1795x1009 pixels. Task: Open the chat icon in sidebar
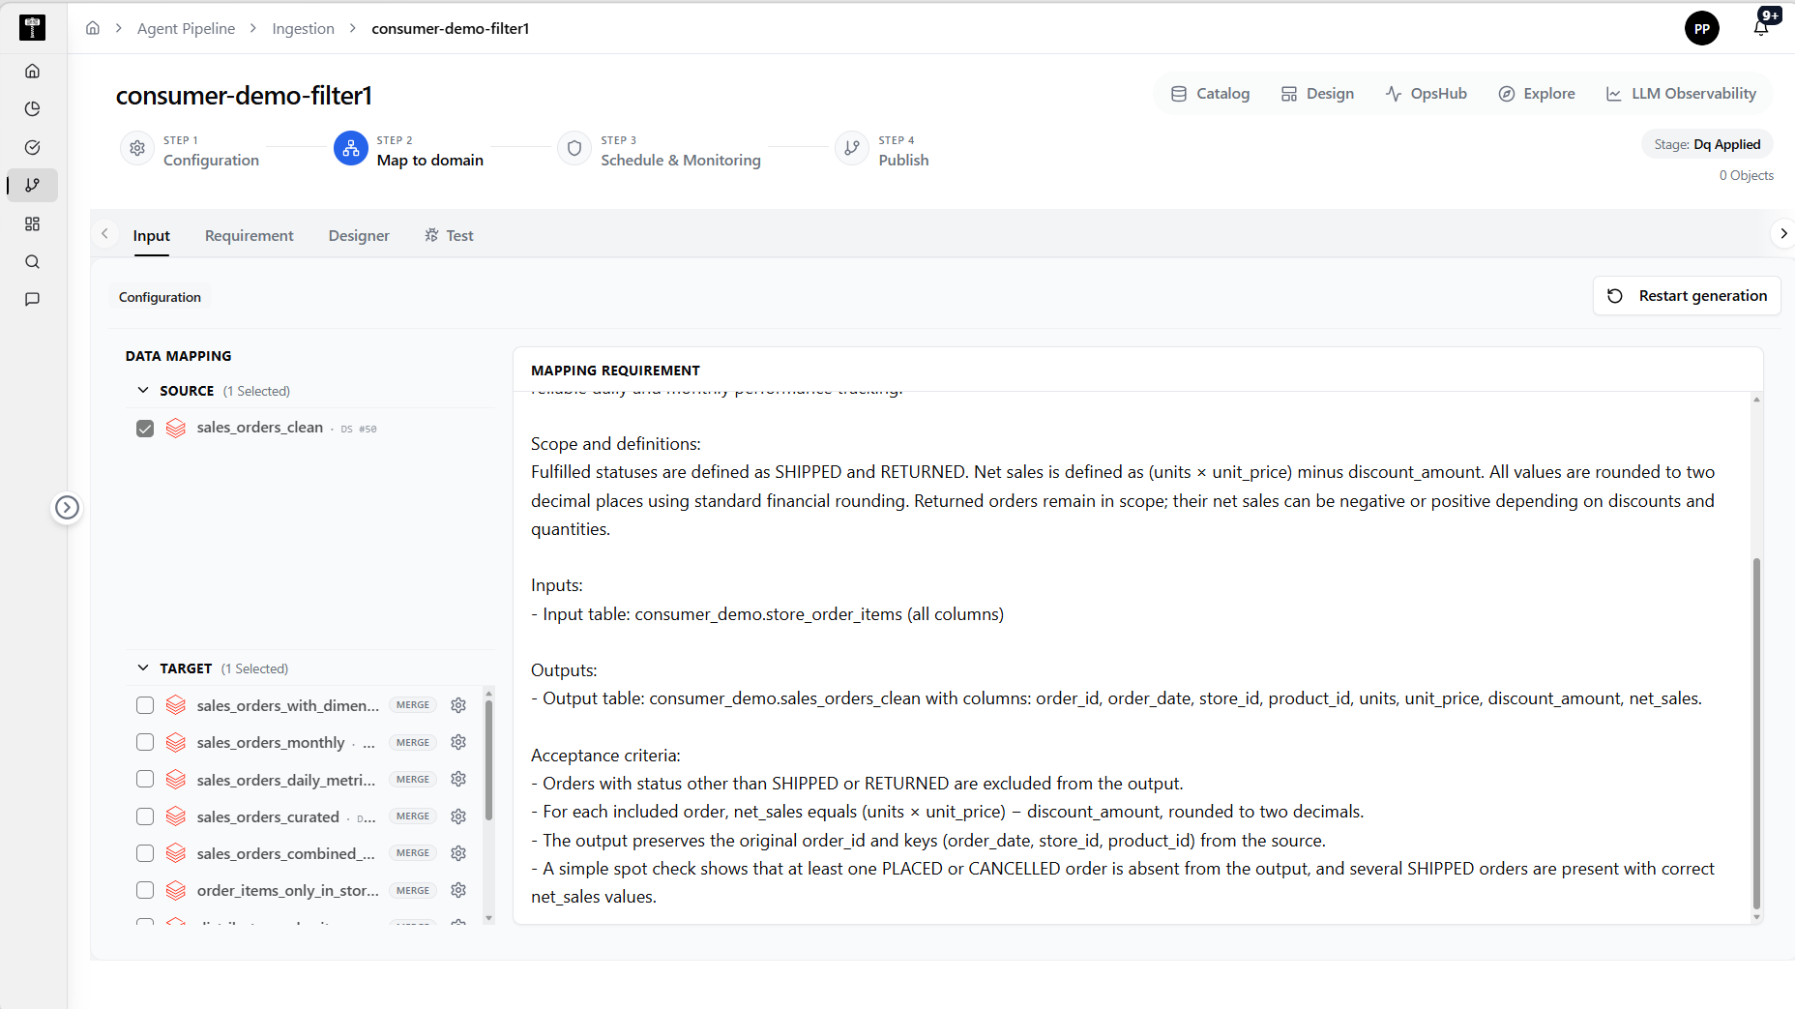click(x=32, y=300)
